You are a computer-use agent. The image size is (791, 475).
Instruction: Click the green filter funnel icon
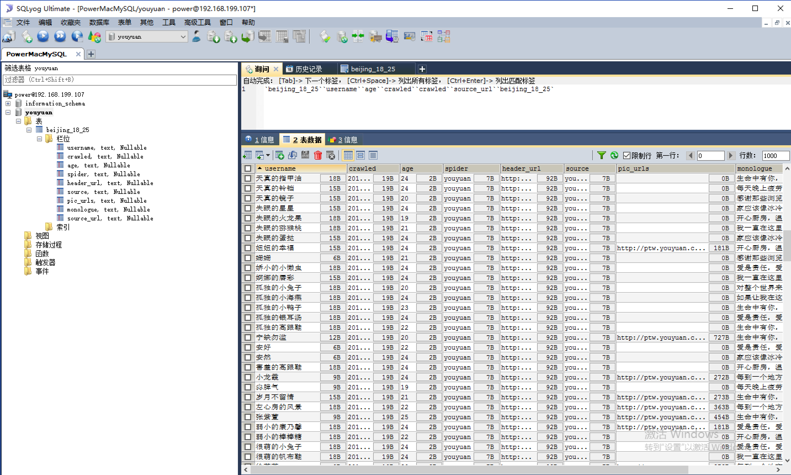601,155
